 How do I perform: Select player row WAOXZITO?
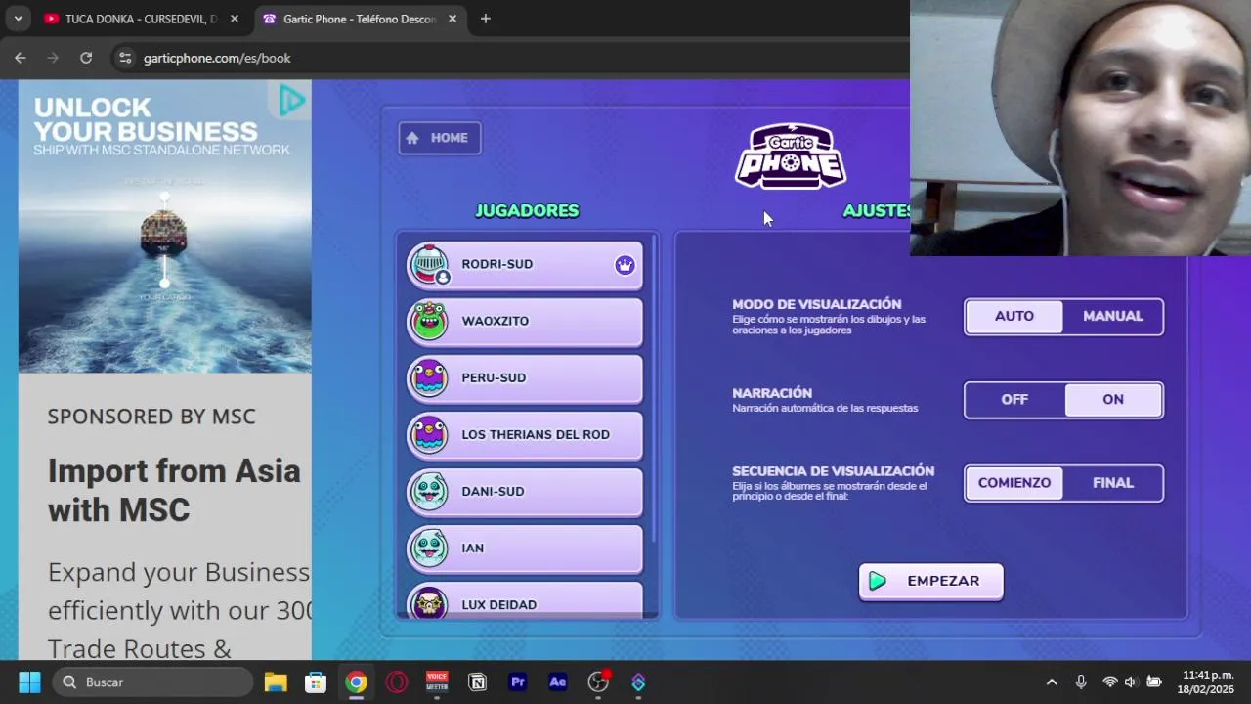coord(525,322)
